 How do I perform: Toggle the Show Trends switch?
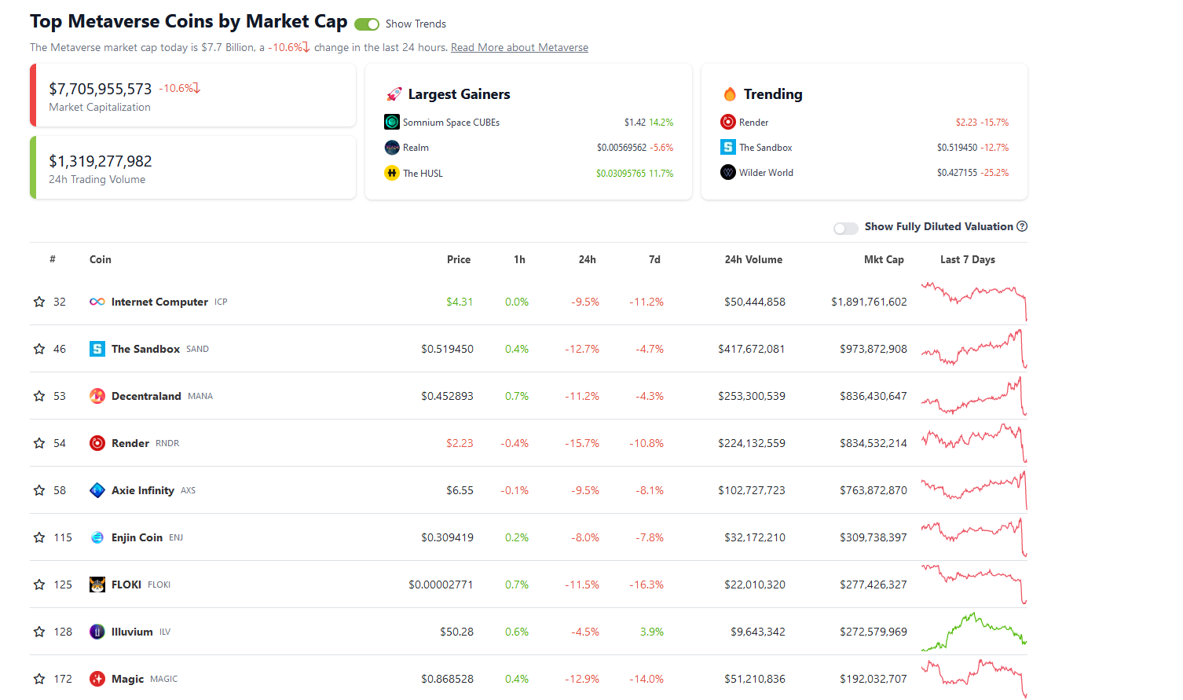pos(366,24)
